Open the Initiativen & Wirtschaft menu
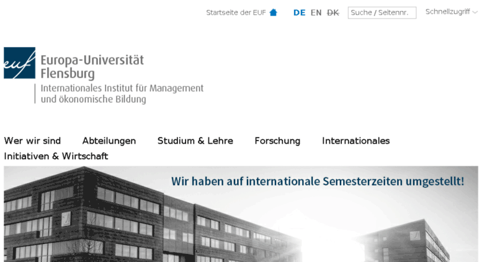 [56, 156]
